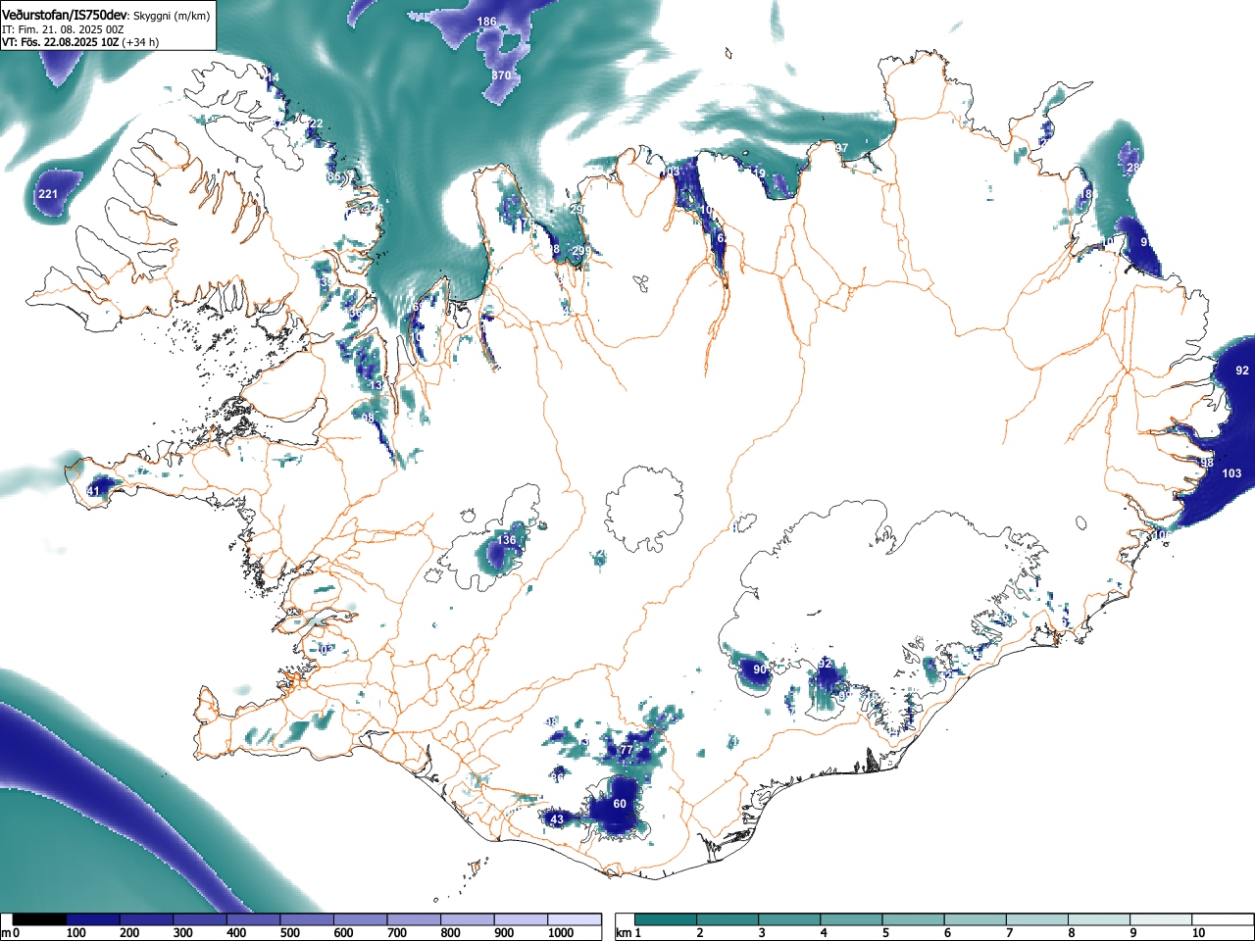Click the lightest 9–10 km legend swatch
The height and width of the screenshot is (941, 1255).
coord(1162,919)
